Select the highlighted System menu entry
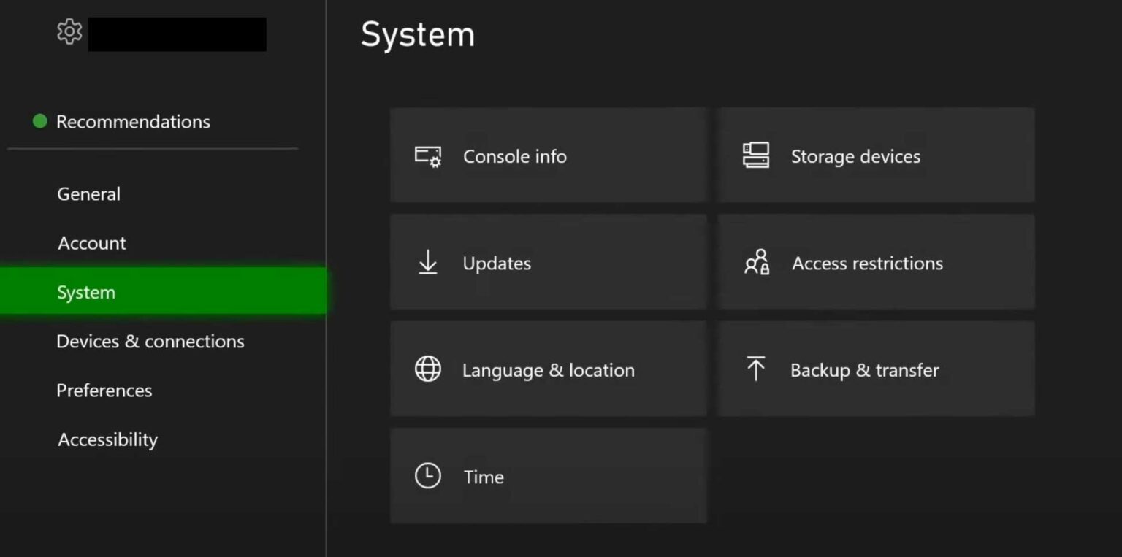 tap(85, 291)
